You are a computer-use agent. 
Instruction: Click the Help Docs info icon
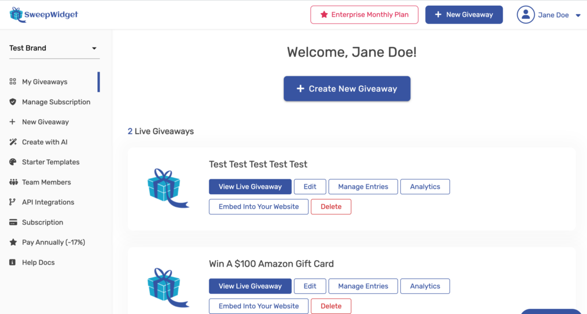13,262
